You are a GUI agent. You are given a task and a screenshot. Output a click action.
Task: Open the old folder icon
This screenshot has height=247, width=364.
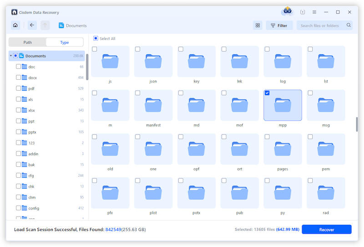pos(110,149)
